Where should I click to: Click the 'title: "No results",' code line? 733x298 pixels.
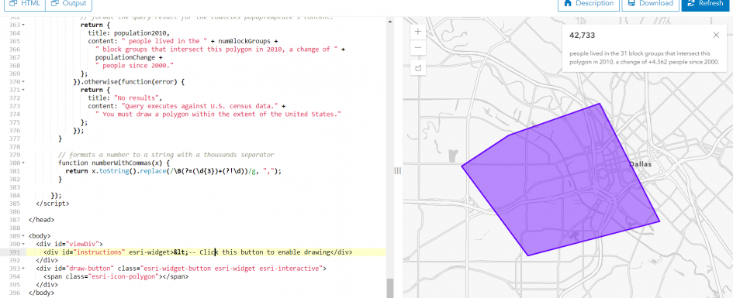tap(124, 98)
